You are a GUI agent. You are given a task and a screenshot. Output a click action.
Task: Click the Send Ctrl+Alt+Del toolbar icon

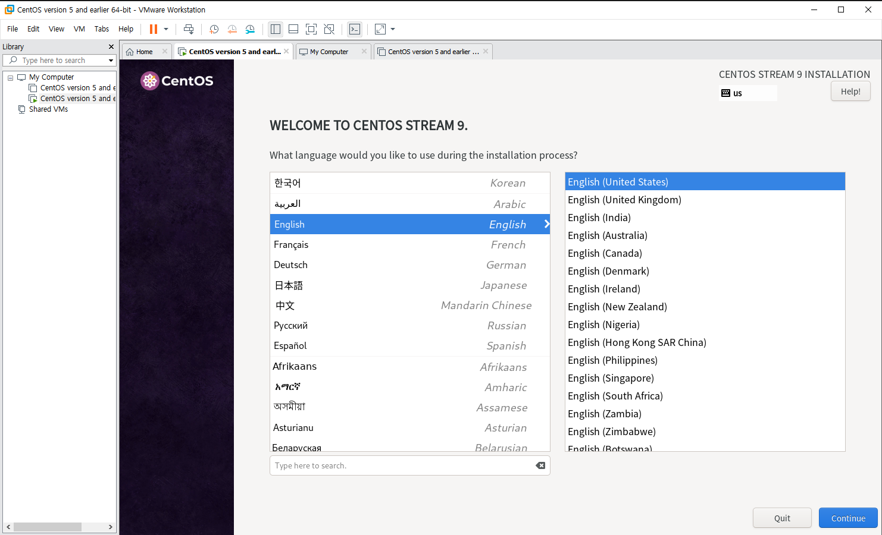[x=189, y=29]
